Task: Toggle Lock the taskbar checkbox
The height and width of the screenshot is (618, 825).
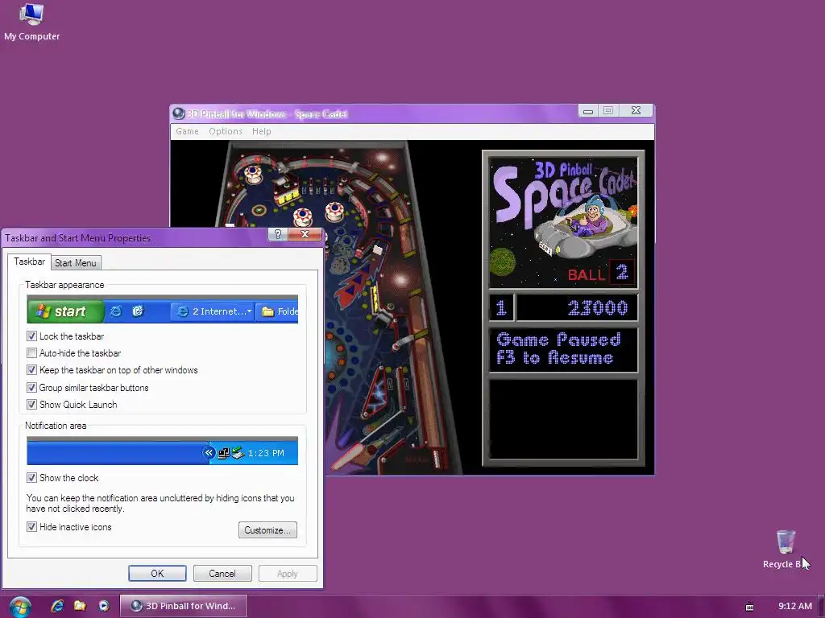Action: (31, 336)
